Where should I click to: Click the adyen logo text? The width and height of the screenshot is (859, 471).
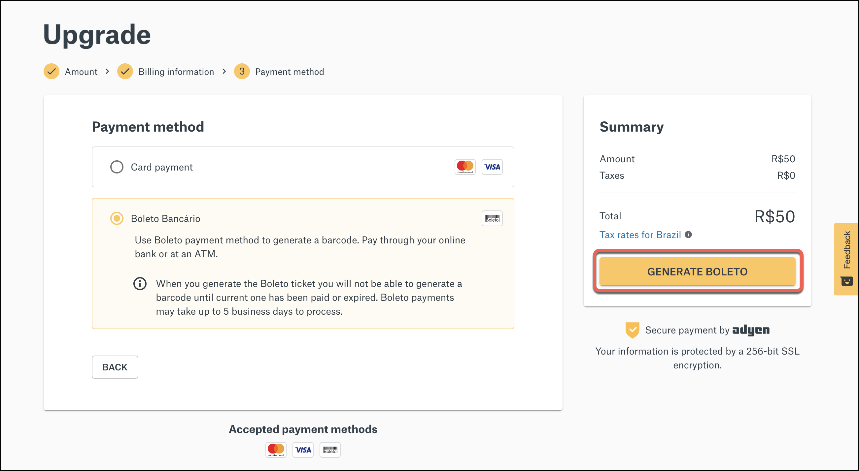(x=751, y=330)
